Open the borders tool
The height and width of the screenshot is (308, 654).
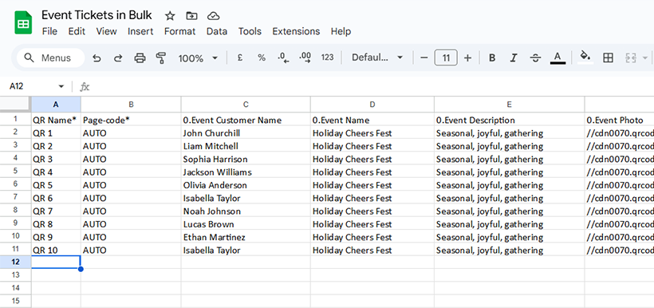pos(608,58)
